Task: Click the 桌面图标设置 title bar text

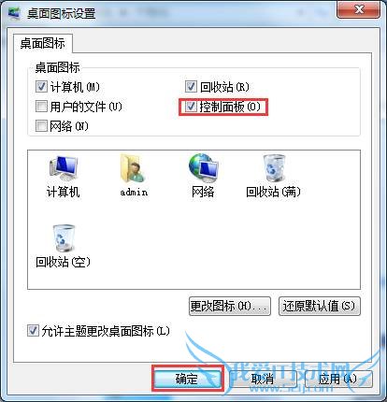Action: pos(61,14)
